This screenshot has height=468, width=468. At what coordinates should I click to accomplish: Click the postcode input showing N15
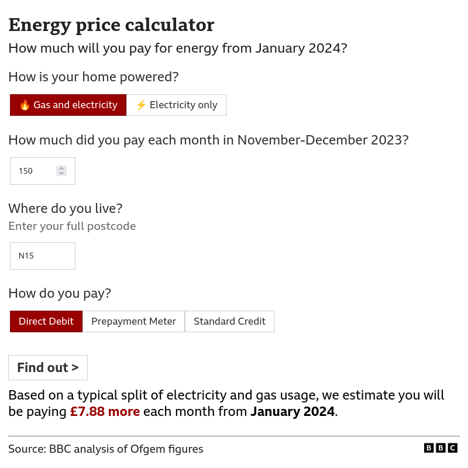(42, 256)
